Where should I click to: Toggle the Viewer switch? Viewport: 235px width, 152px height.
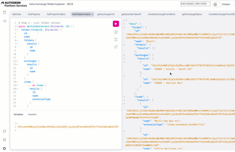[217, 4]
